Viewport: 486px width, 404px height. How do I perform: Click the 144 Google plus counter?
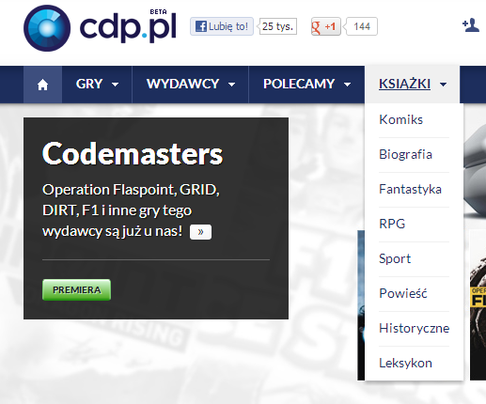coord(361,26)
